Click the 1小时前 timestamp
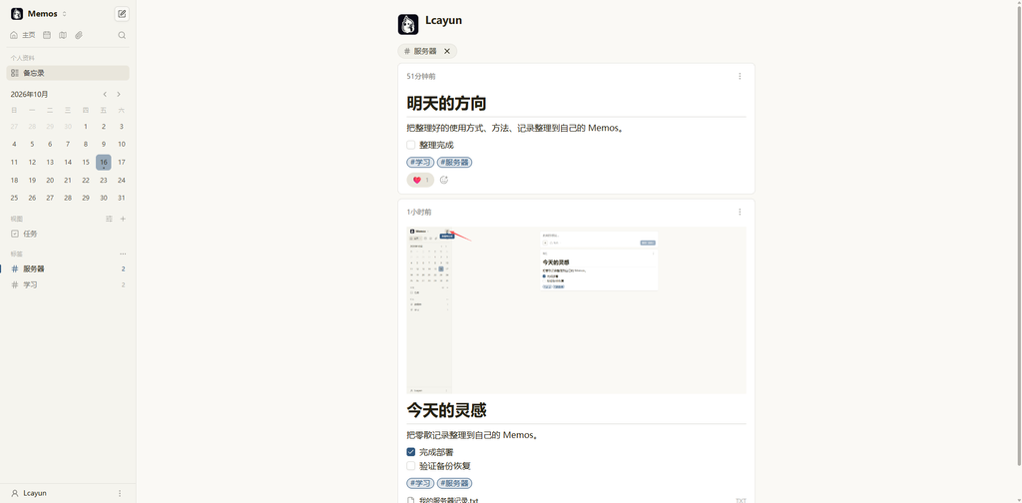 [419, 212]
